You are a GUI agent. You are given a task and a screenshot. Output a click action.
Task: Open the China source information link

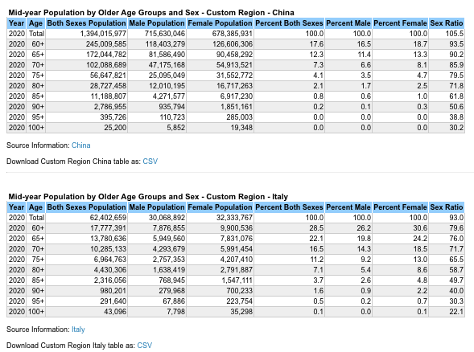pos(80,145)
